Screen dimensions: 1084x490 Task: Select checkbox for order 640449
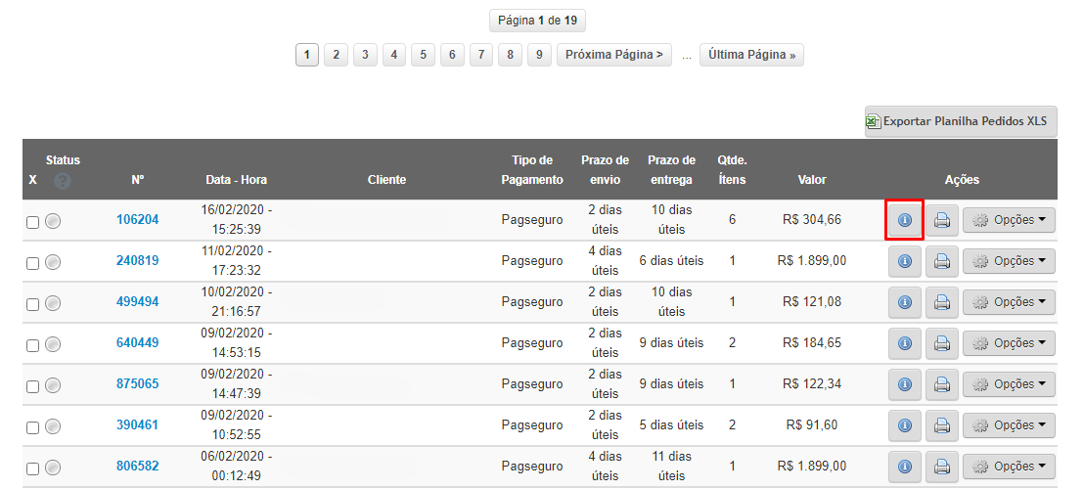(32, 345)
